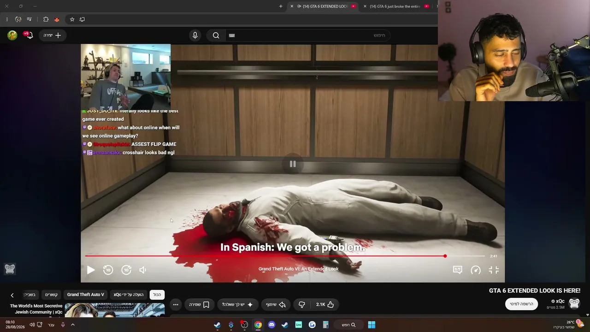Show more filter chips with chevron arrow
590x332 pixels.
(x=12, y=295)
